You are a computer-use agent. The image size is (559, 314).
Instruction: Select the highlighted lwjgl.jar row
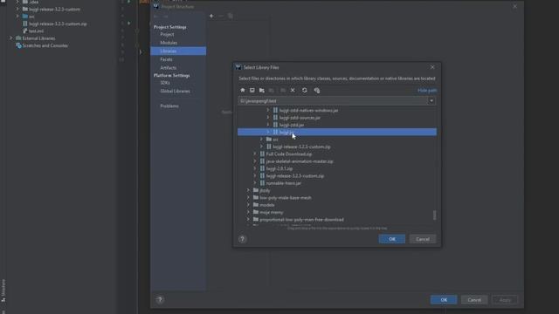point(337,132)
